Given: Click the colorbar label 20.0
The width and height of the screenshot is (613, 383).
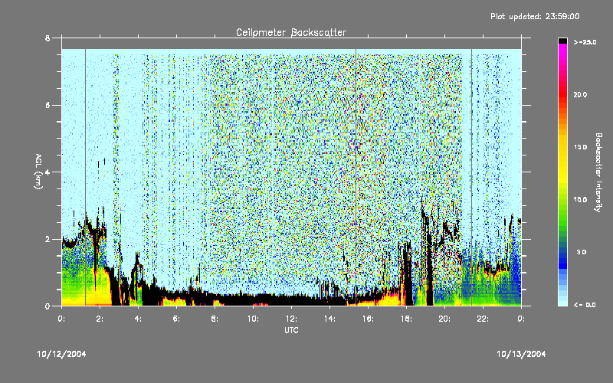Looking at the screenshot, I should (581, 95).
